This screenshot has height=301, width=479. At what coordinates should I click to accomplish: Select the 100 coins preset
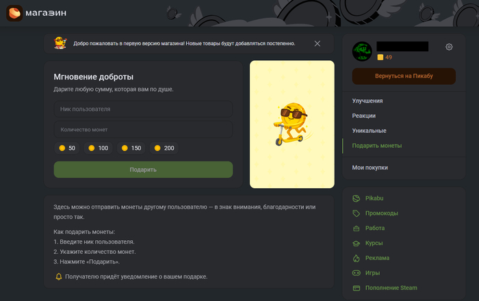[x=98, y=148]
